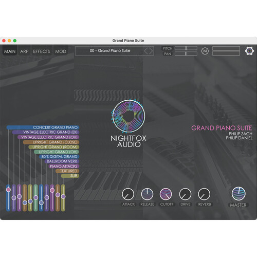The height and width of the screenshot is (257, 257).
Task: Click the Upright Grand OH green fader handle
Action: click(36, 197)
